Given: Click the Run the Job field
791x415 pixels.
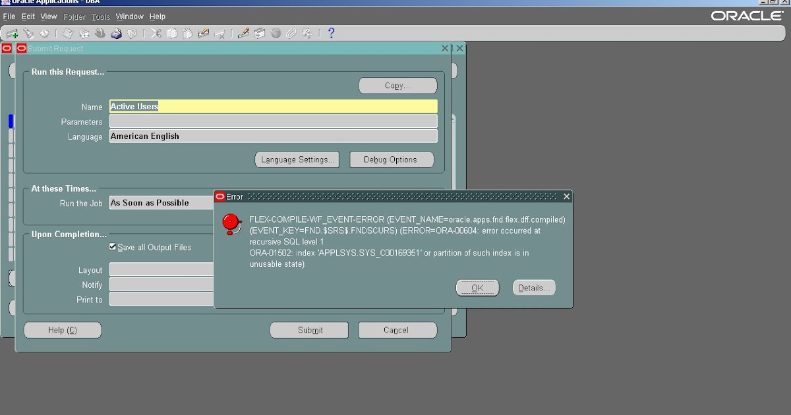Looking at the screenshot, I should click(161, 203).
